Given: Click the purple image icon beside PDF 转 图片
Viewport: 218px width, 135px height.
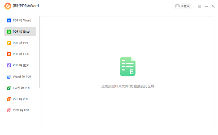Looking at the screenshot, I should pyautogui.click(x=9, y=65).
